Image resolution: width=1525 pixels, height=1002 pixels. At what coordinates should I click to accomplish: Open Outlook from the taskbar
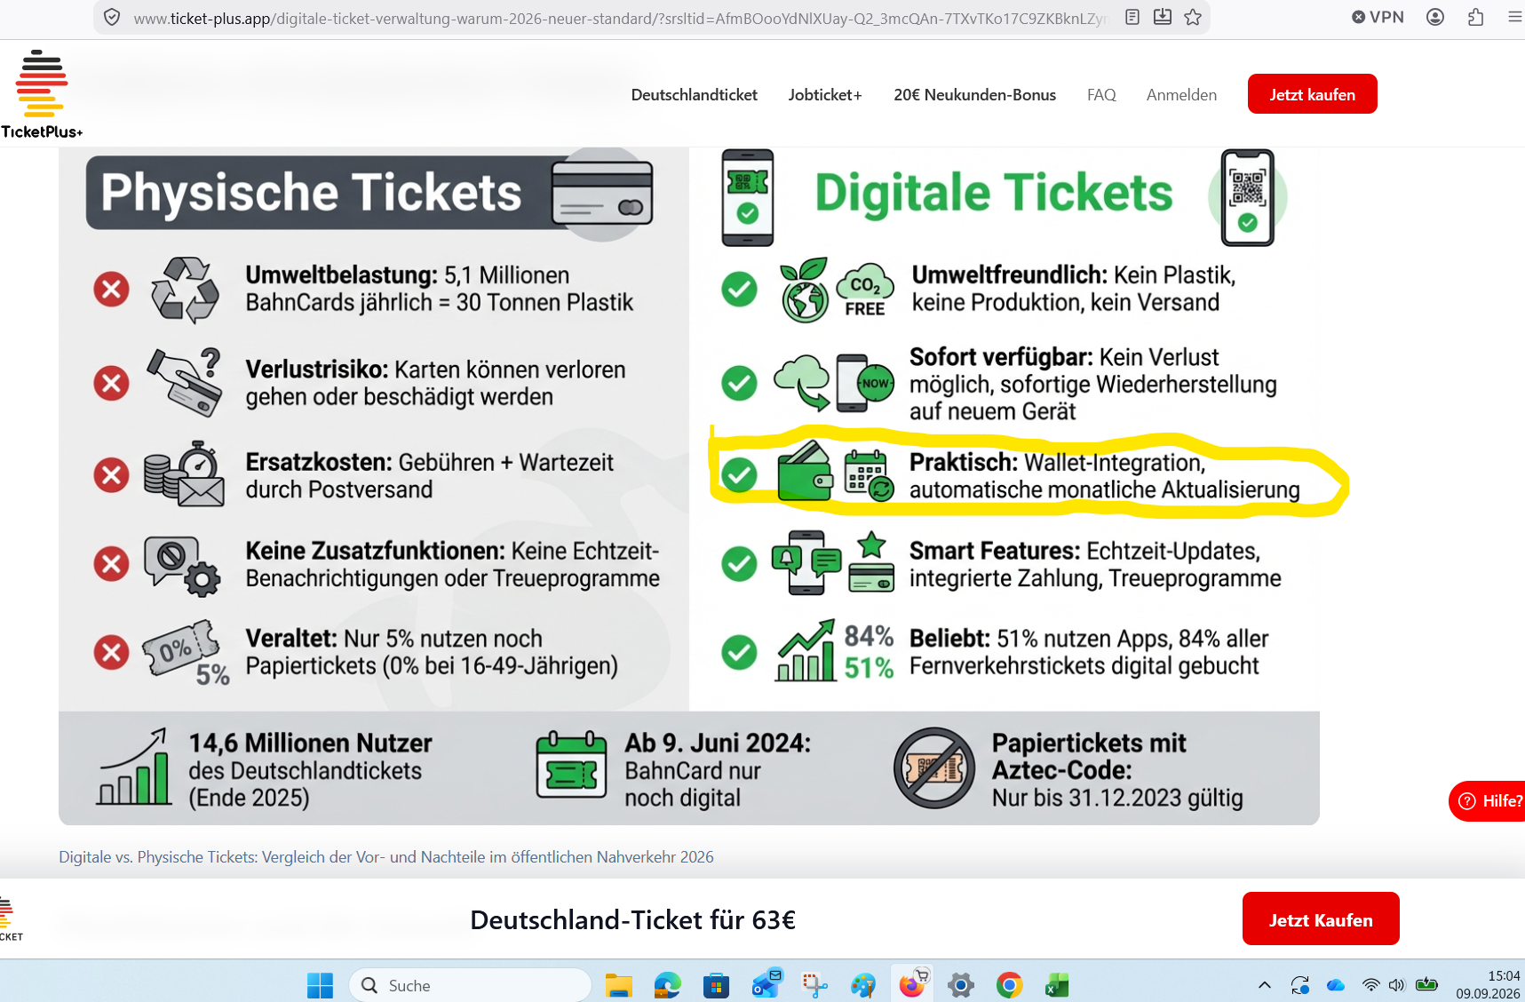(766, 984)
